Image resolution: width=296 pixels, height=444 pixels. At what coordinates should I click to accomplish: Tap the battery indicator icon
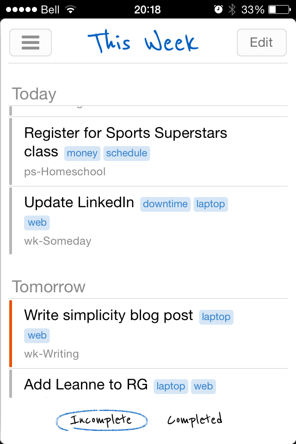[278, 9]
